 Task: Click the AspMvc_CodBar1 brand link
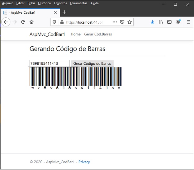point(47,34)
